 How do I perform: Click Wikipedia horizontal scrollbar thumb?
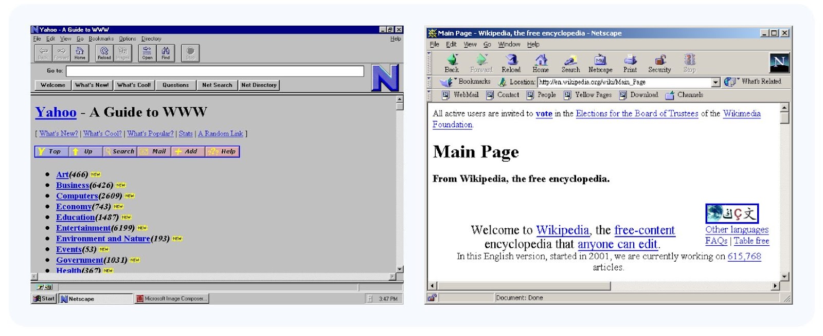coord(524,286)
